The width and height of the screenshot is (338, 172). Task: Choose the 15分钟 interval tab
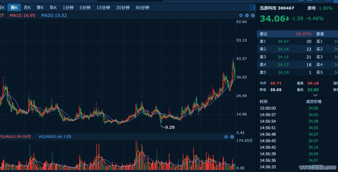click(103, 7)
